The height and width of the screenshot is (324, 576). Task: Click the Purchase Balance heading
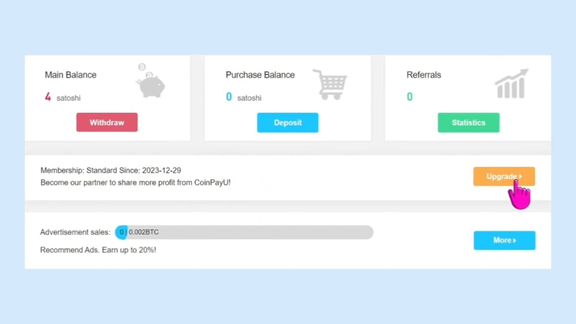[260, 75]
